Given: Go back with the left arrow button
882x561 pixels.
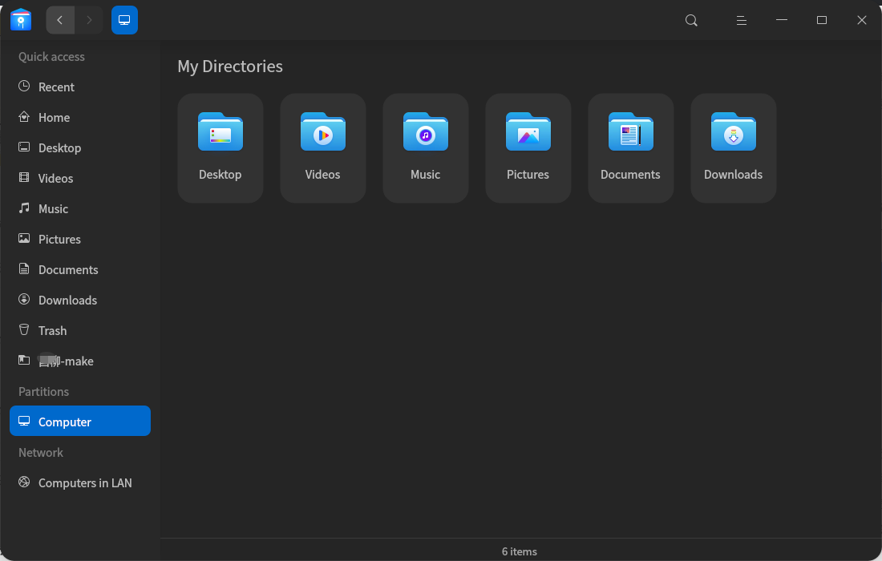Looking at the screenshot, I should point(60,20).
